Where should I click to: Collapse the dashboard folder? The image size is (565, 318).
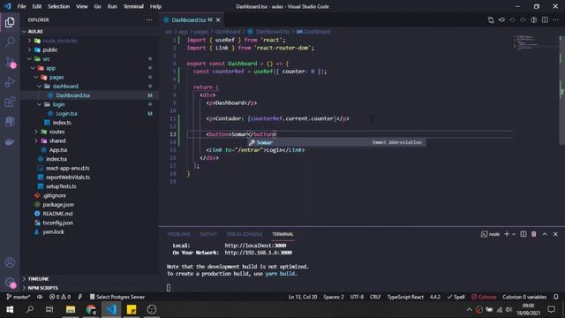(39, 87)
